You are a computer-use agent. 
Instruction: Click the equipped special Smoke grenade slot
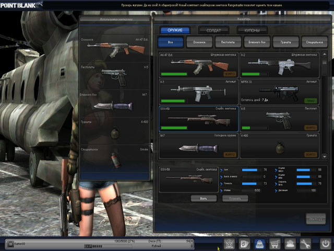pyautogui.click(x=114, y=158)
